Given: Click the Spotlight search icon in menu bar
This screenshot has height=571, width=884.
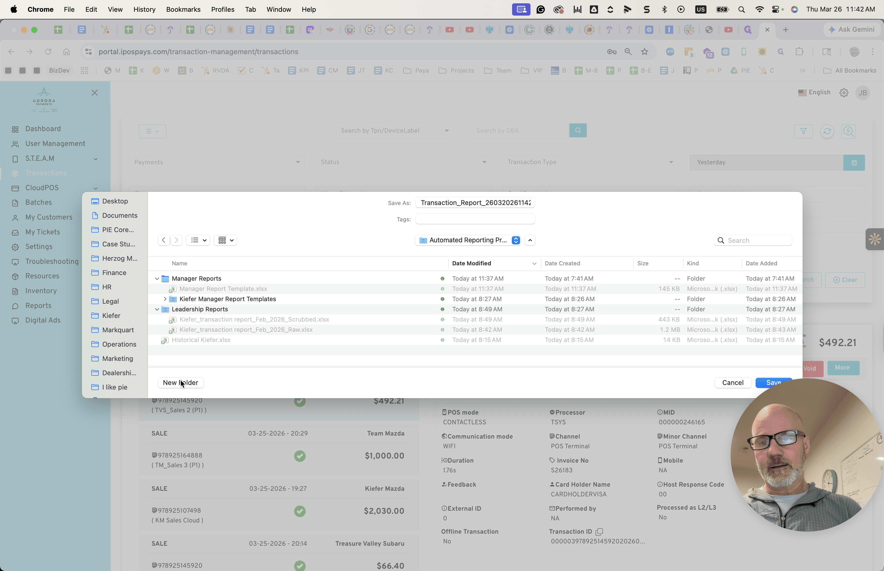Looking at the screenshot, I should pos(742,9).
